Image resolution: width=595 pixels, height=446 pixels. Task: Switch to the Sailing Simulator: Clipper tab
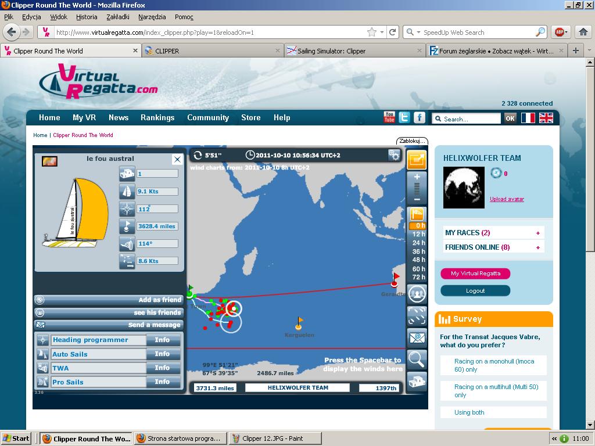point(331,51)
